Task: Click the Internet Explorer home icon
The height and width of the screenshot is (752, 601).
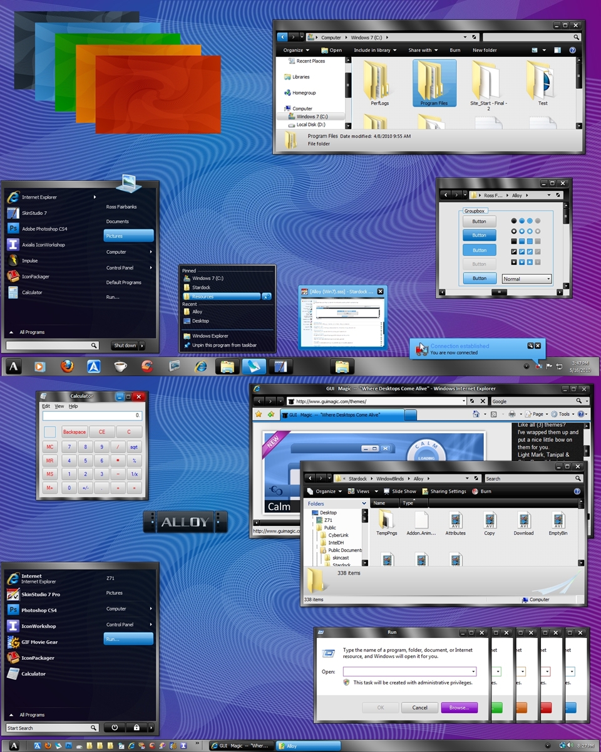Action: point(476,414)
